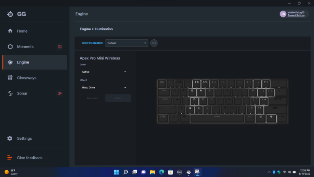Open the Giveaways section
Screen dimensions: 314x177
[x=34, y=78]
